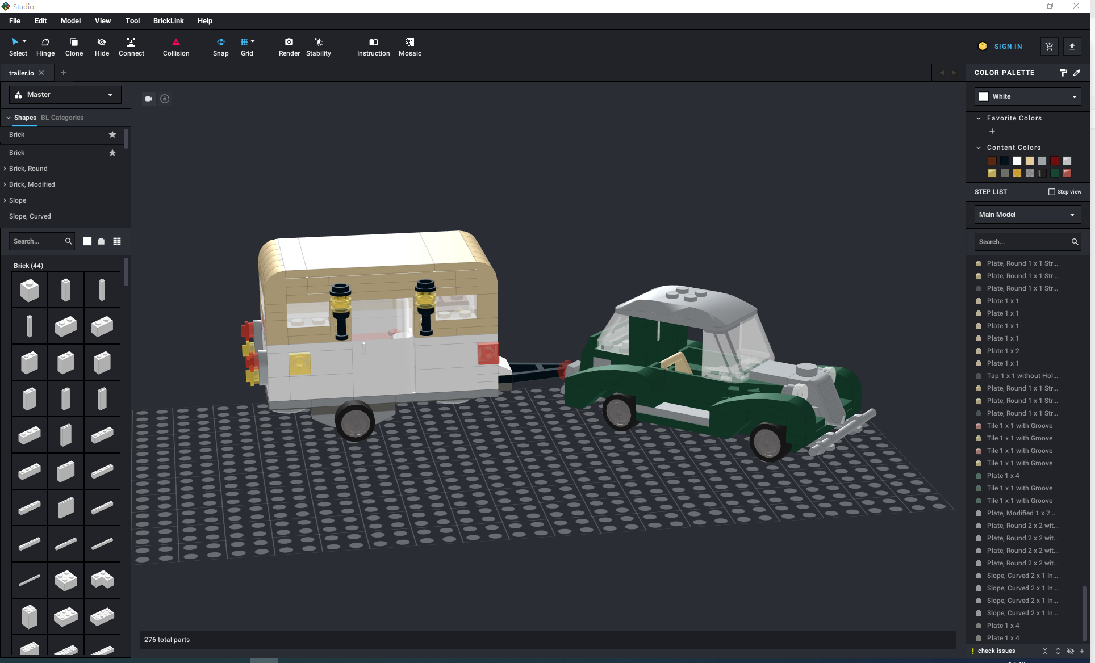The height and width of the screenshot is (663, 1095).
Task: Toggle favorite star on first Brick row
Action: pos(112,135)
